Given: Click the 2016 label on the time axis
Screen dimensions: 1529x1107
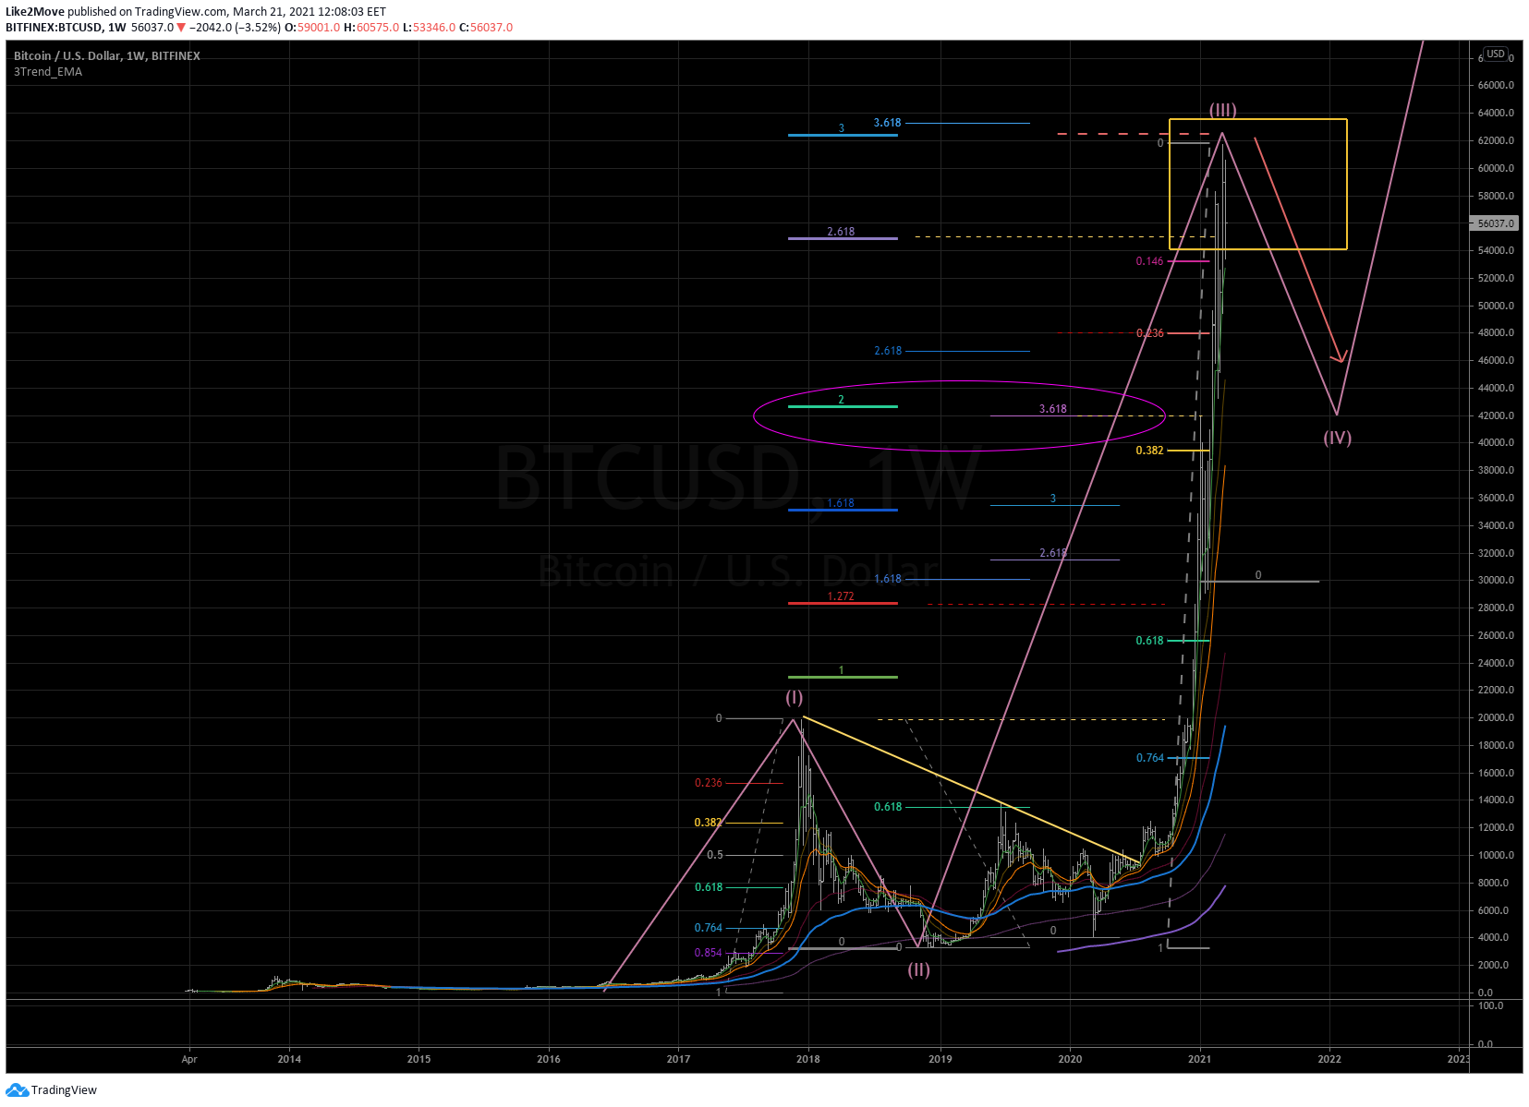Looking at the screenshot, I should [549, 1059].
